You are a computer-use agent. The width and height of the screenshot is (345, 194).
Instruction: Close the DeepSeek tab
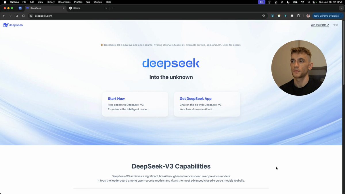[64, 8]
